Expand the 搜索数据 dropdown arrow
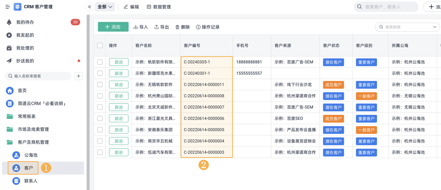The height and width of the screenshot is (190, 441). [x=435, y=27]
